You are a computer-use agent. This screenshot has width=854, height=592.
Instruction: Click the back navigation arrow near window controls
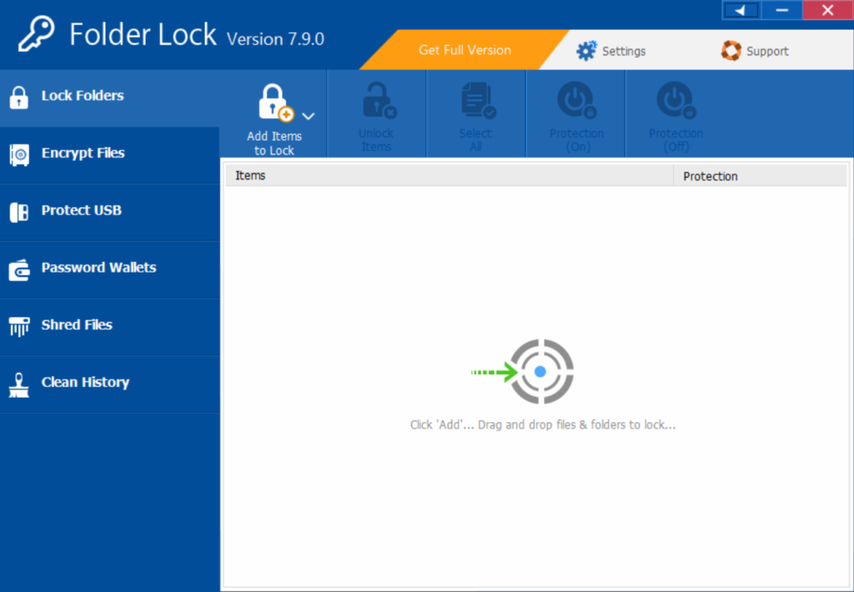click(x=741, y=10)
